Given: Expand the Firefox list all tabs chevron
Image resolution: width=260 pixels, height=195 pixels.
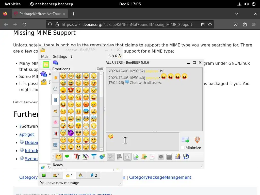Looking at the screenshot, I should point(237,14).
